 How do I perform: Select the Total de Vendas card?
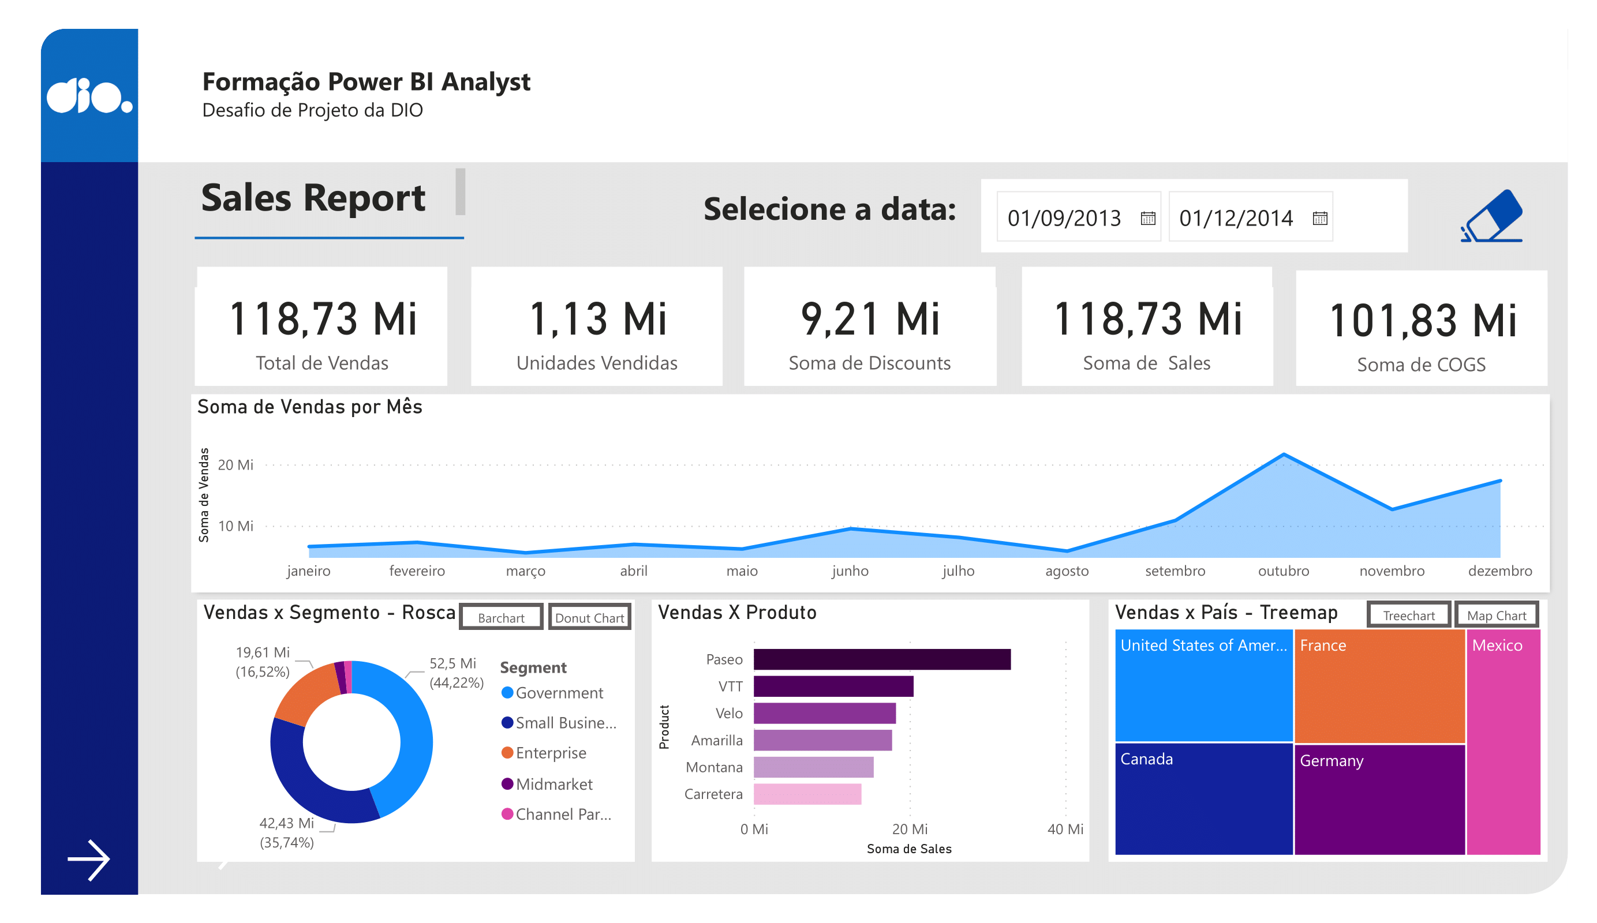322,327
